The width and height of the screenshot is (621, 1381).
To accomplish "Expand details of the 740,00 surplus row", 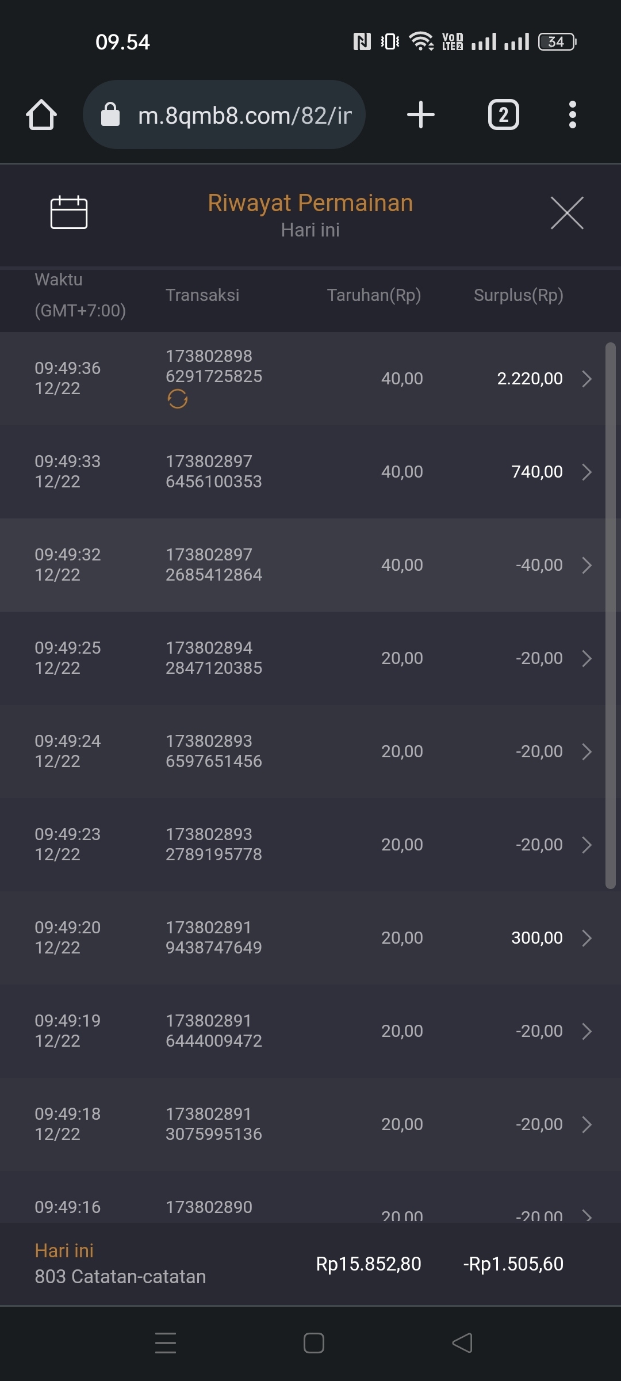I will [x=586, y=472].
